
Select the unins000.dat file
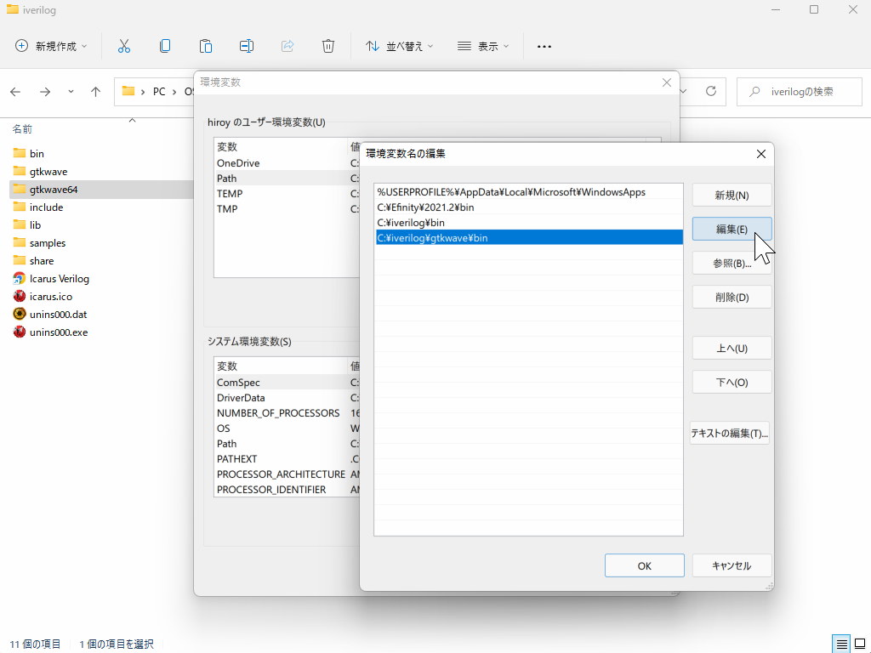tap(59, 315)
